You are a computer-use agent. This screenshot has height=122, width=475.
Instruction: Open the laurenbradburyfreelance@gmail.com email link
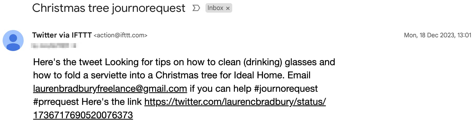[110, 89]
